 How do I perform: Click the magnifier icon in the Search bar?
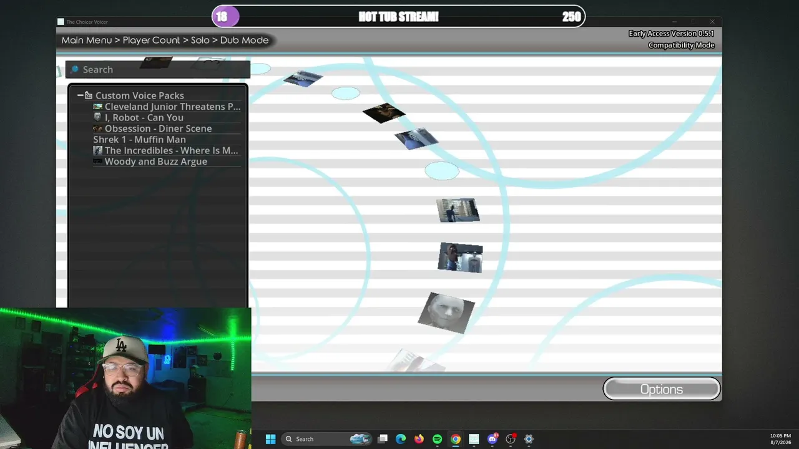click(x=75, y=69)
